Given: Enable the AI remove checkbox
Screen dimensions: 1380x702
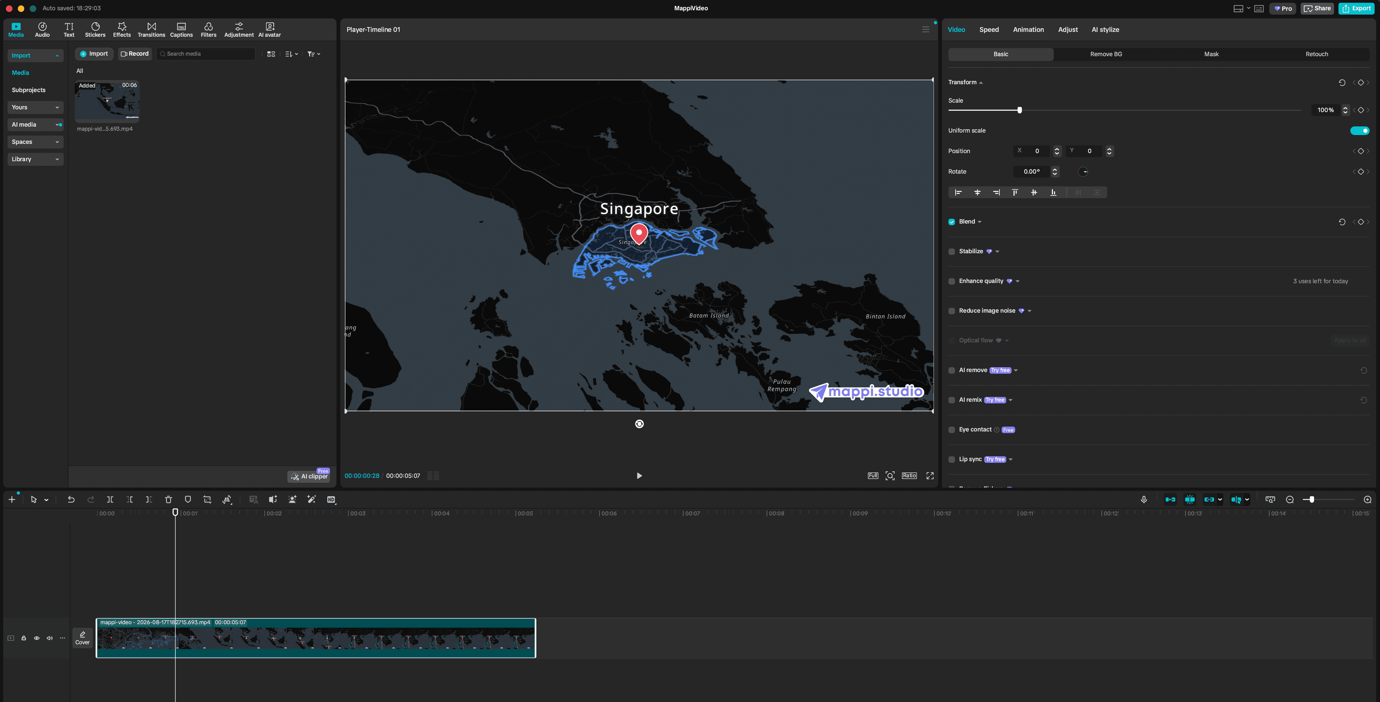Looking at the screenshot, I should pyautogui.click(x=951, y=370).
